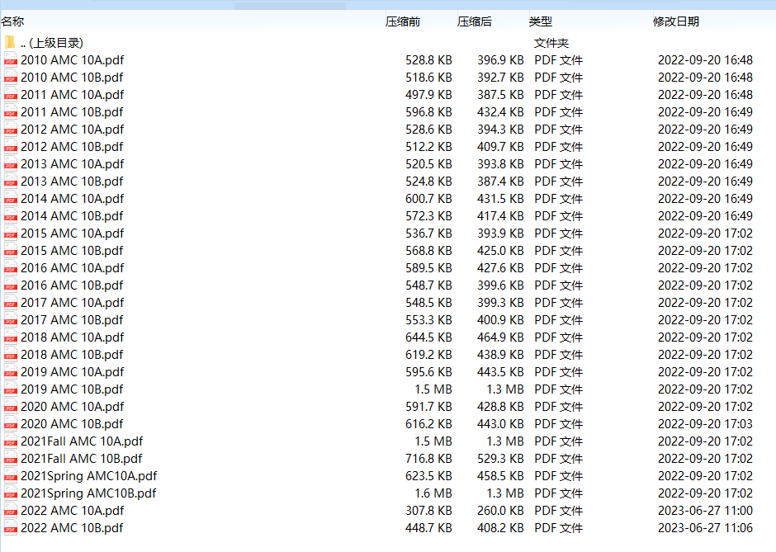The image size is (776, 552).
Task: Select file name '2013 AMC 10B.pdf'
Action: coord(72,181)
